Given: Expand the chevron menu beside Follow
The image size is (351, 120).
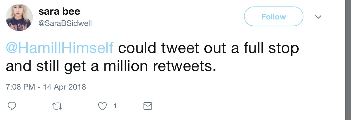Looking at the screenshot, I should 318,17.
